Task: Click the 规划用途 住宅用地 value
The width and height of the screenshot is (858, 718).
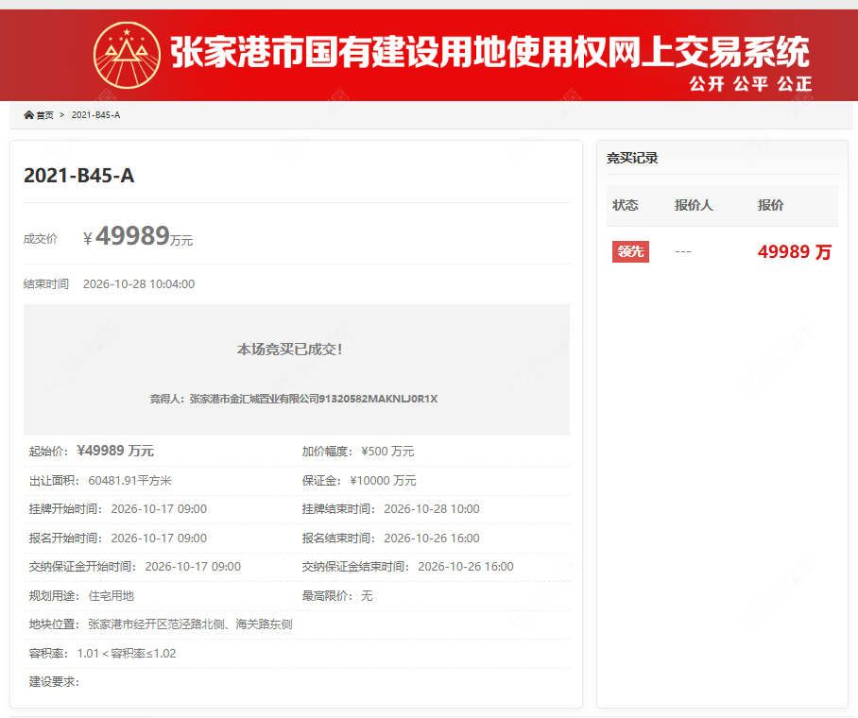Action: [112, 595]
